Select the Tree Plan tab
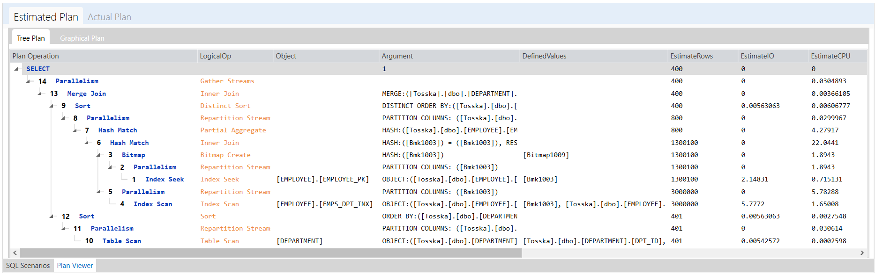This screenshot has height=275, width=875. (31, 38)
